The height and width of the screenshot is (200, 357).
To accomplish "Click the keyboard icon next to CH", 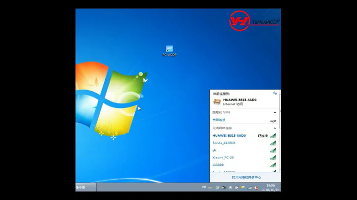I will click(x=210, y=188).
